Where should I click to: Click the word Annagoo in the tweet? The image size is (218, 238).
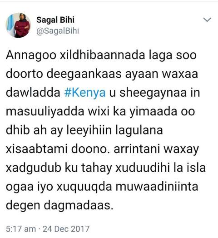pyautogui.click(x=31, y=55)
